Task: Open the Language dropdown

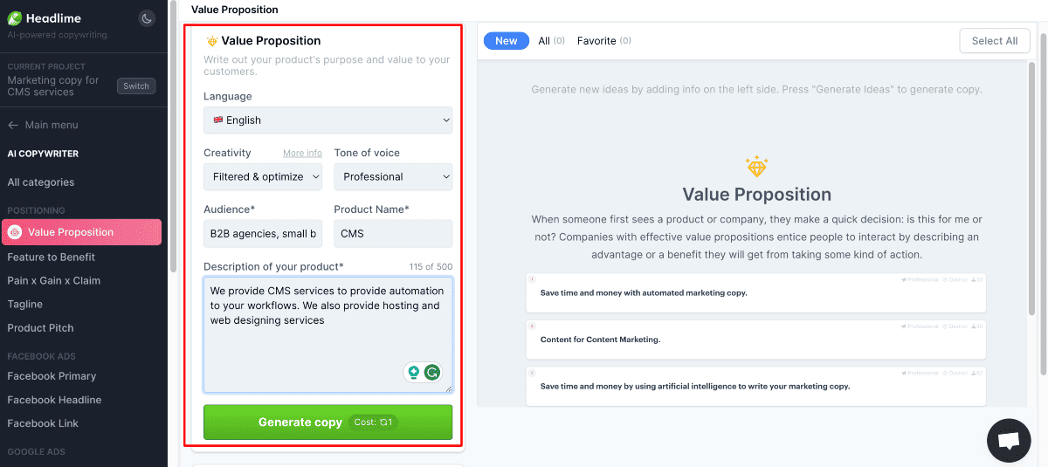Action: coord(327,120)
